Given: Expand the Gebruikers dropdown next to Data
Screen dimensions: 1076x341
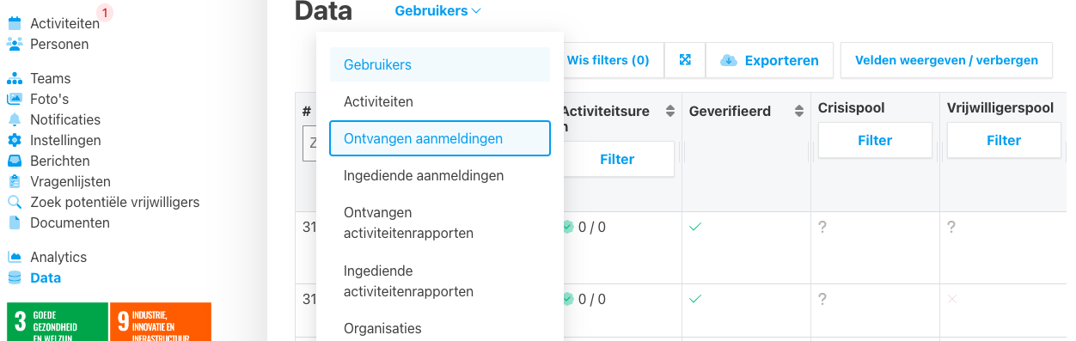Looking at the screenshot, I should click(438, 11).
